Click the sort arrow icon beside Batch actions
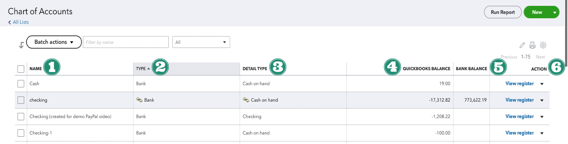Screen dimensions: 568x144 click(x=21, y=45)
